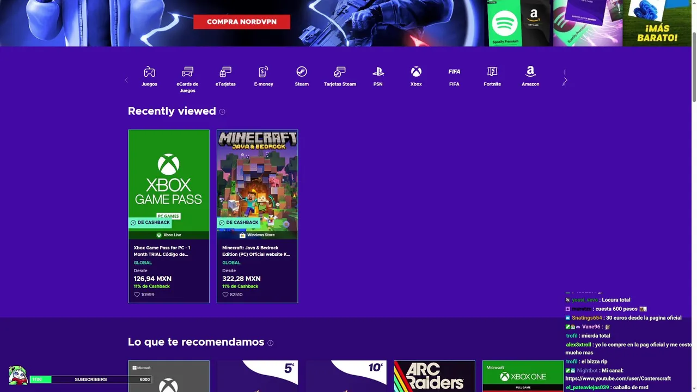Click the Lo que te recomendamos heading
The height and width of the screenshot is (392, 697).
[196, 342]
